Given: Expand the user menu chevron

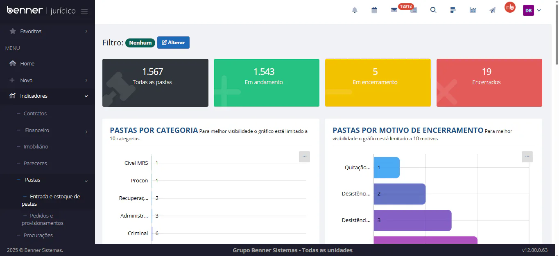Looking at the screenshot, I should click(x=539, y=11).
